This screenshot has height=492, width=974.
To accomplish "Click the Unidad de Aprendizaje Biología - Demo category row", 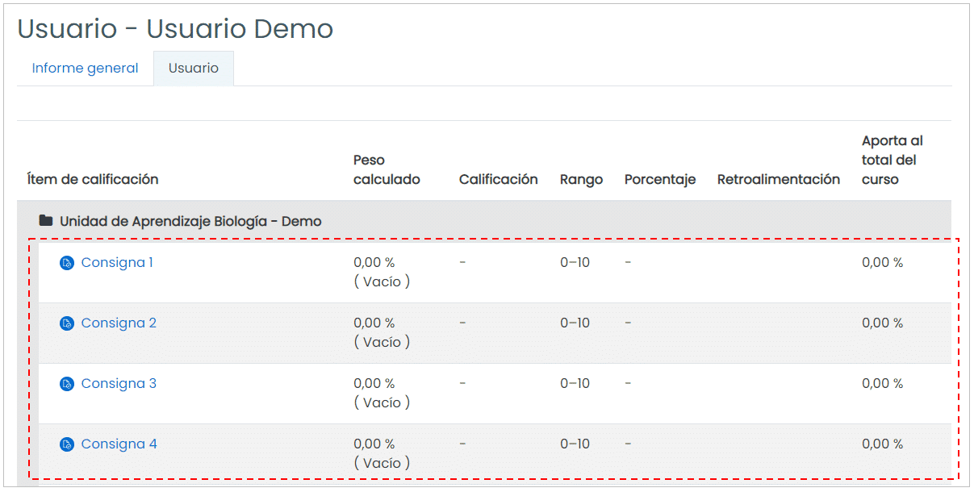I will pyautogui.click(x=484, y=221).
